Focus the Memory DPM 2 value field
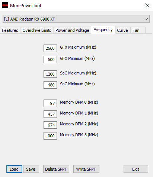The height and width of the screenshot is (177, 153). point(50,125)
